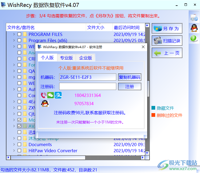Open help with green question mark icon

click(194, 38)
